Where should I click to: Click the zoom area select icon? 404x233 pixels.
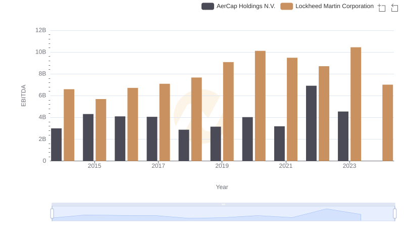click(x=382, y=8)
